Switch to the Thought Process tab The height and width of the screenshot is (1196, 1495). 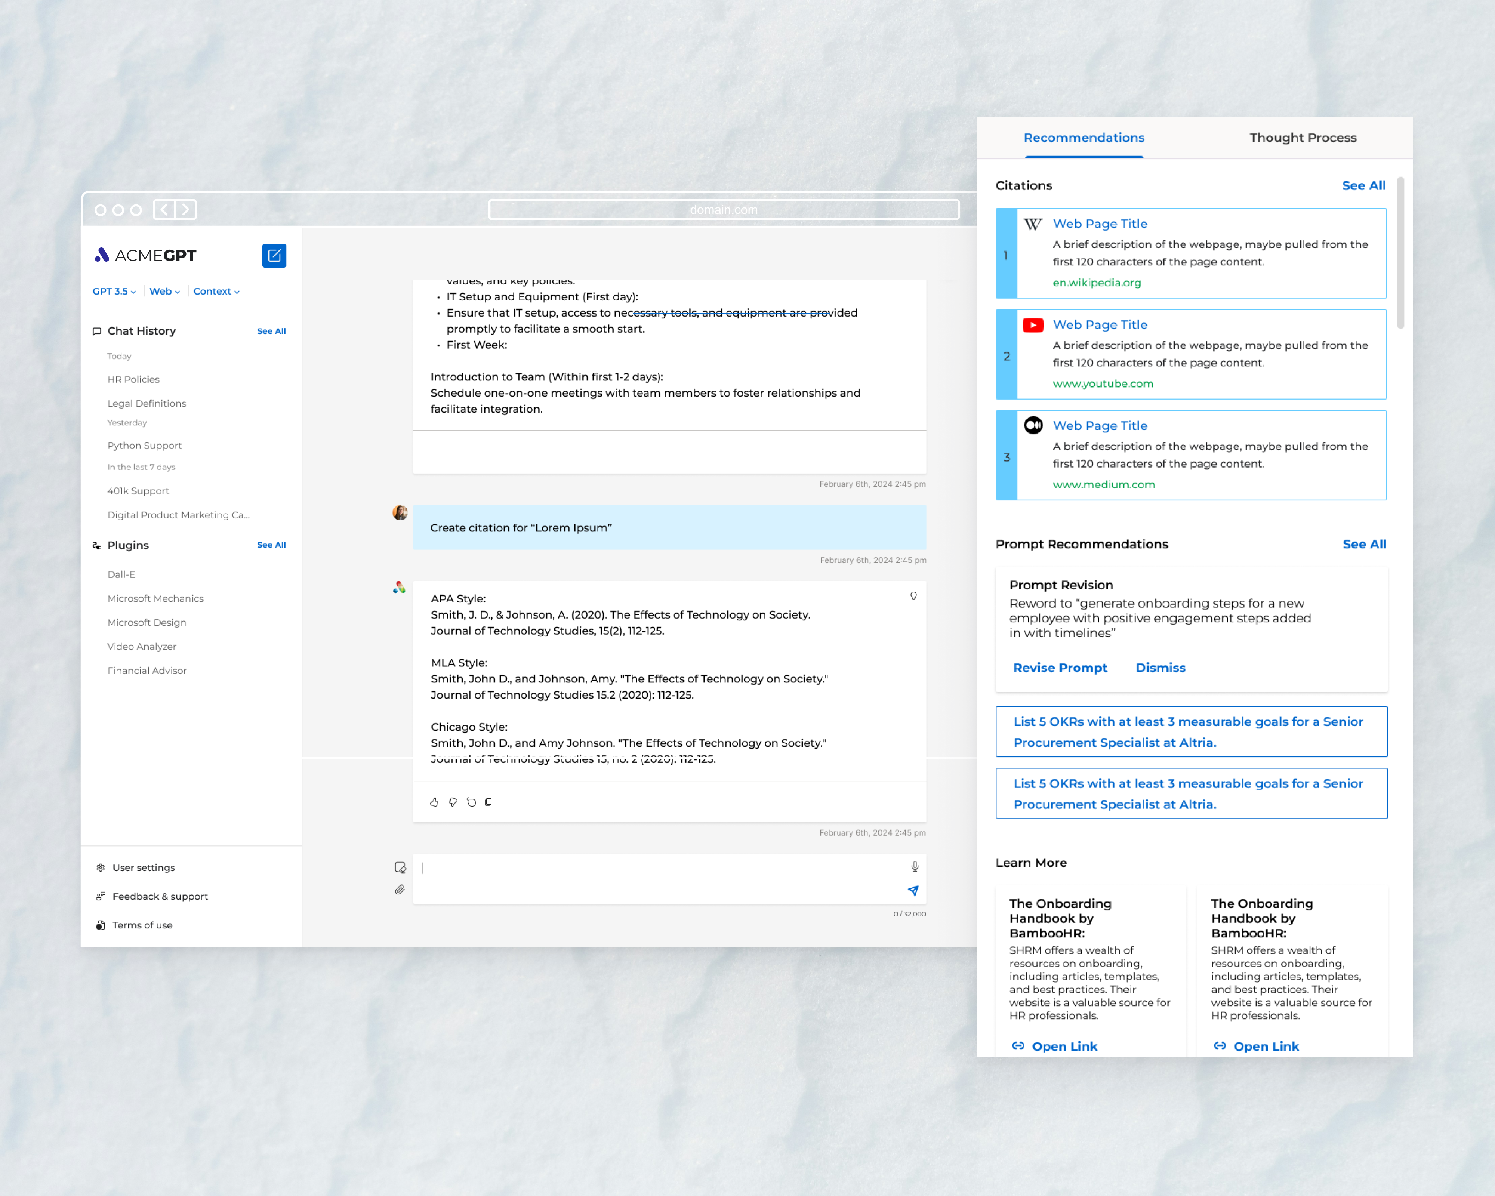point(1302,137)
